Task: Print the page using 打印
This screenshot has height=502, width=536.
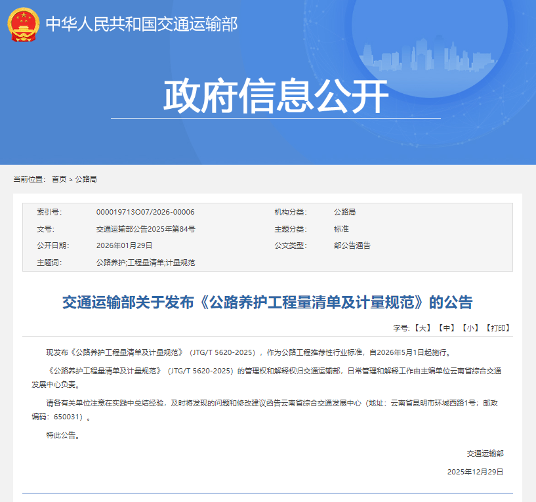Action: [497, 327]
